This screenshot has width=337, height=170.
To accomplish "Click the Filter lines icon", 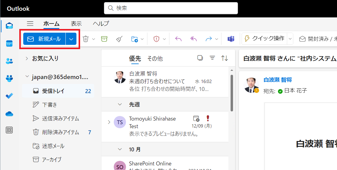I will (x=212, y=58).
